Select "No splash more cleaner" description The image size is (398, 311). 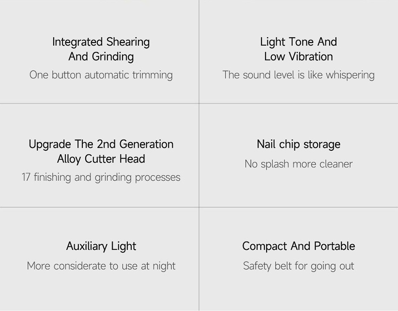tap(298, 164)
